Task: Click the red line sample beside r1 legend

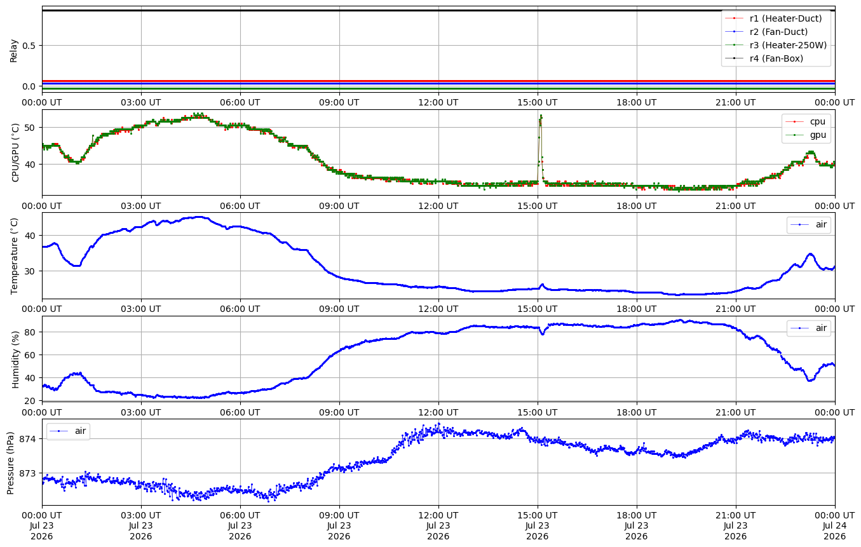Action: 734,18
